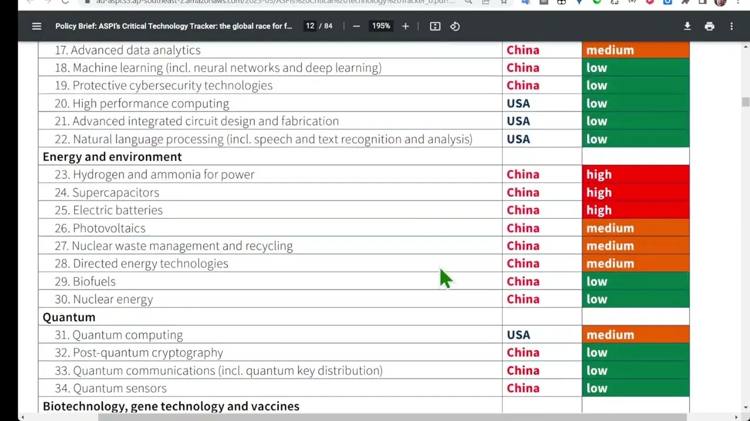
Task: Select '27. Nuclear waste management and recycling'
Action: pos(173,246)
